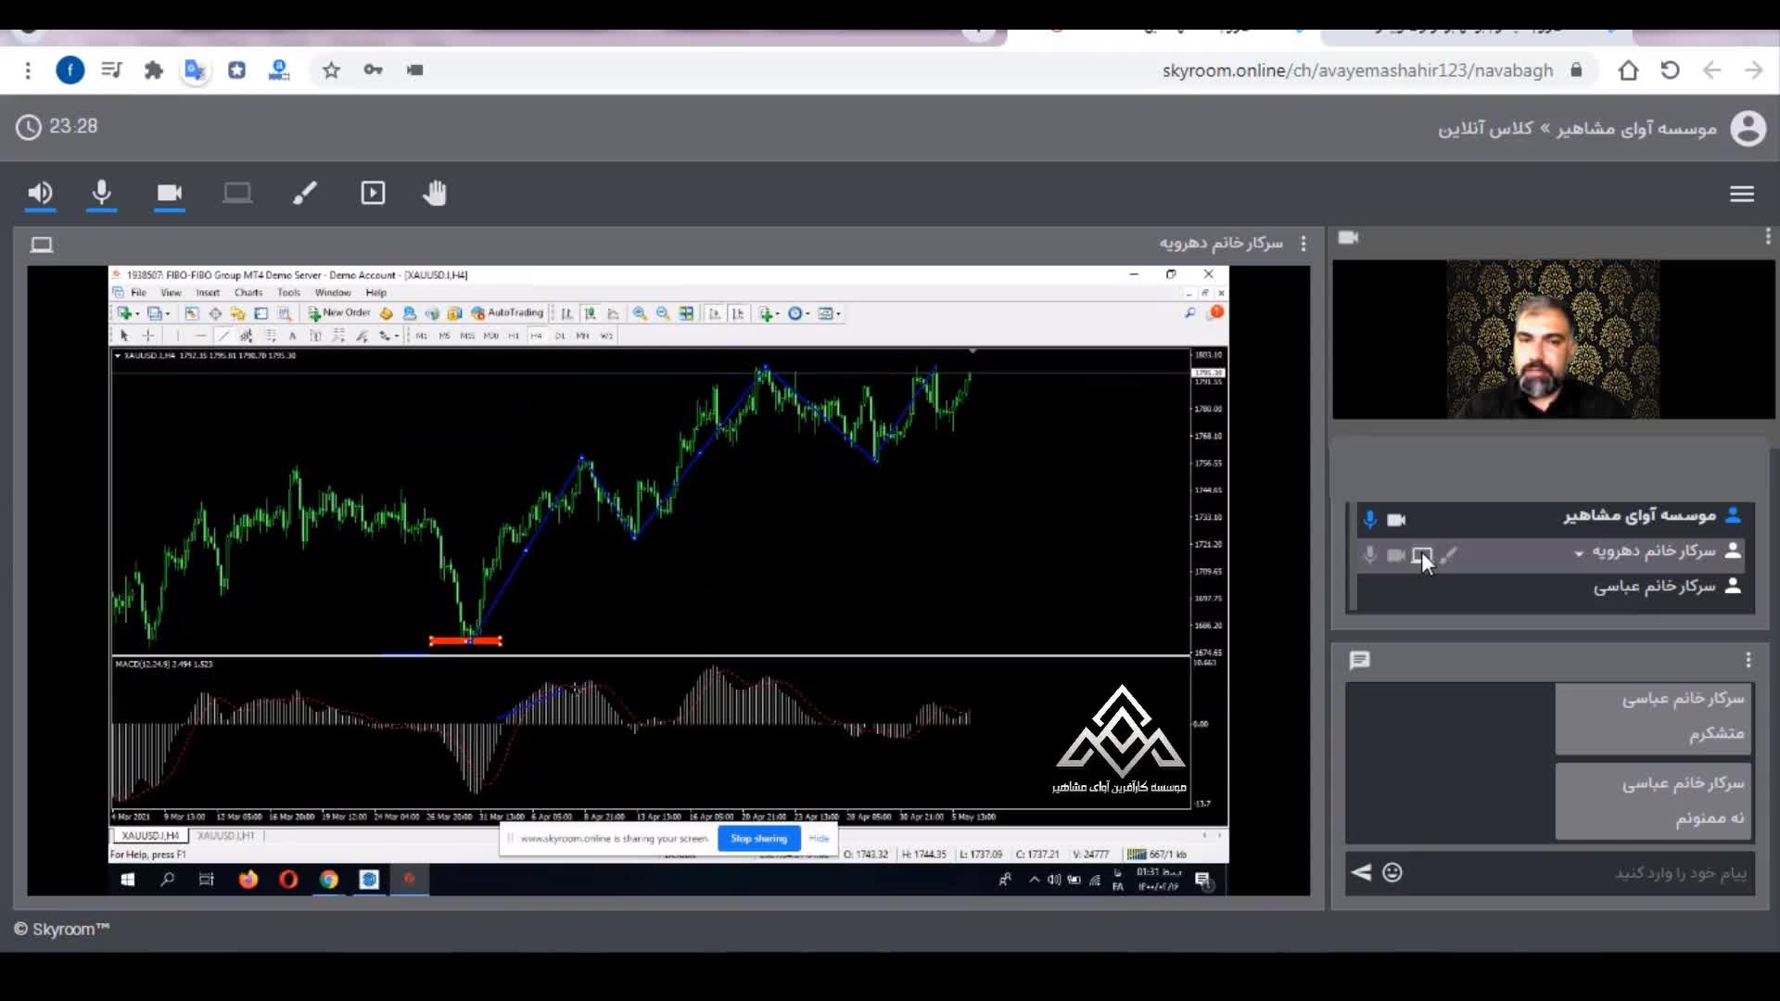The image size is (1780, 1001).
Task: Click browser reload button
Action: 1670,70
